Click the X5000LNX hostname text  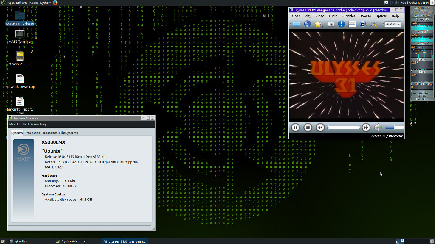tap(54, 142)
